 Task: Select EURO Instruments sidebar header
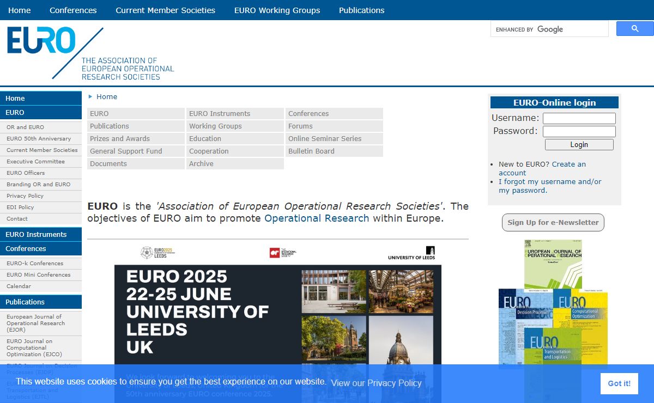point(41,234)
